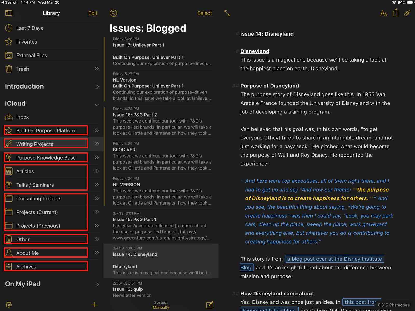The image size is (415, 311).
Task: Go back to Search app
Action: 9,2
